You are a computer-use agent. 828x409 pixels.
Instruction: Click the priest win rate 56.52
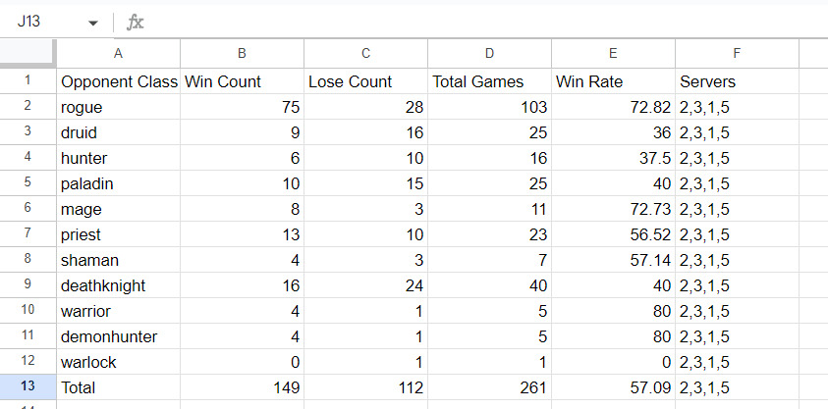tap(613, 234)
